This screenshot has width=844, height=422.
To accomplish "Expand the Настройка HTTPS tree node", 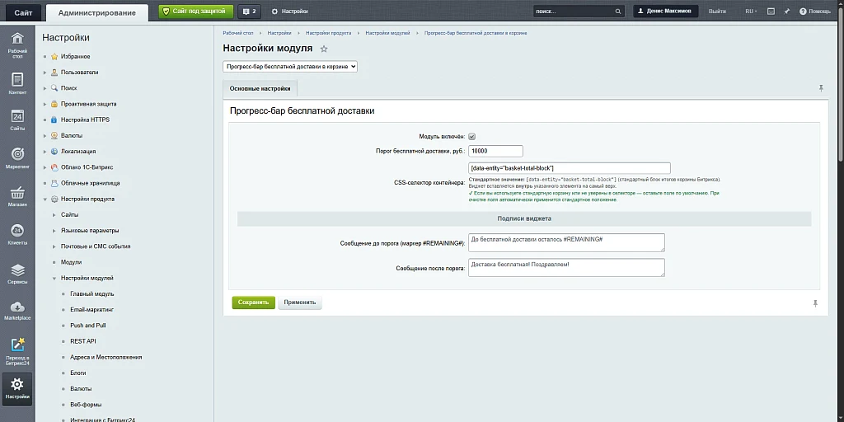I will 46,120.
